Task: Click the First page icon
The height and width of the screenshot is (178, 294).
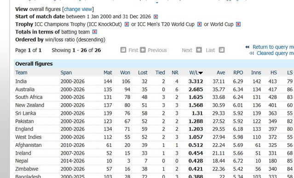Action: [123, 50]
